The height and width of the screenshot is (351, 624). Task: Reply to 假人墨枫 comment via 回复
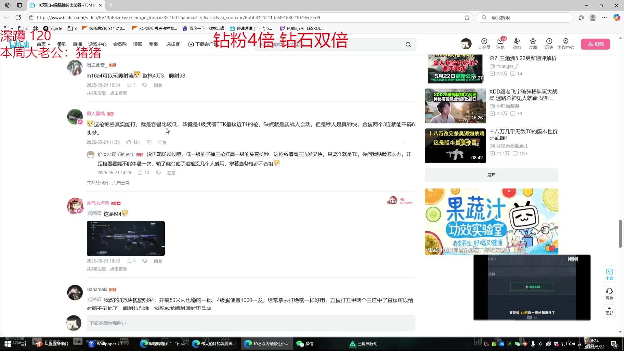click(x=162, y=143)
